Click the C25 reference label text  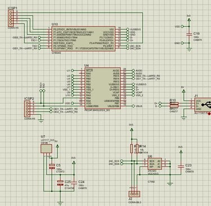(x=68, y=182)
